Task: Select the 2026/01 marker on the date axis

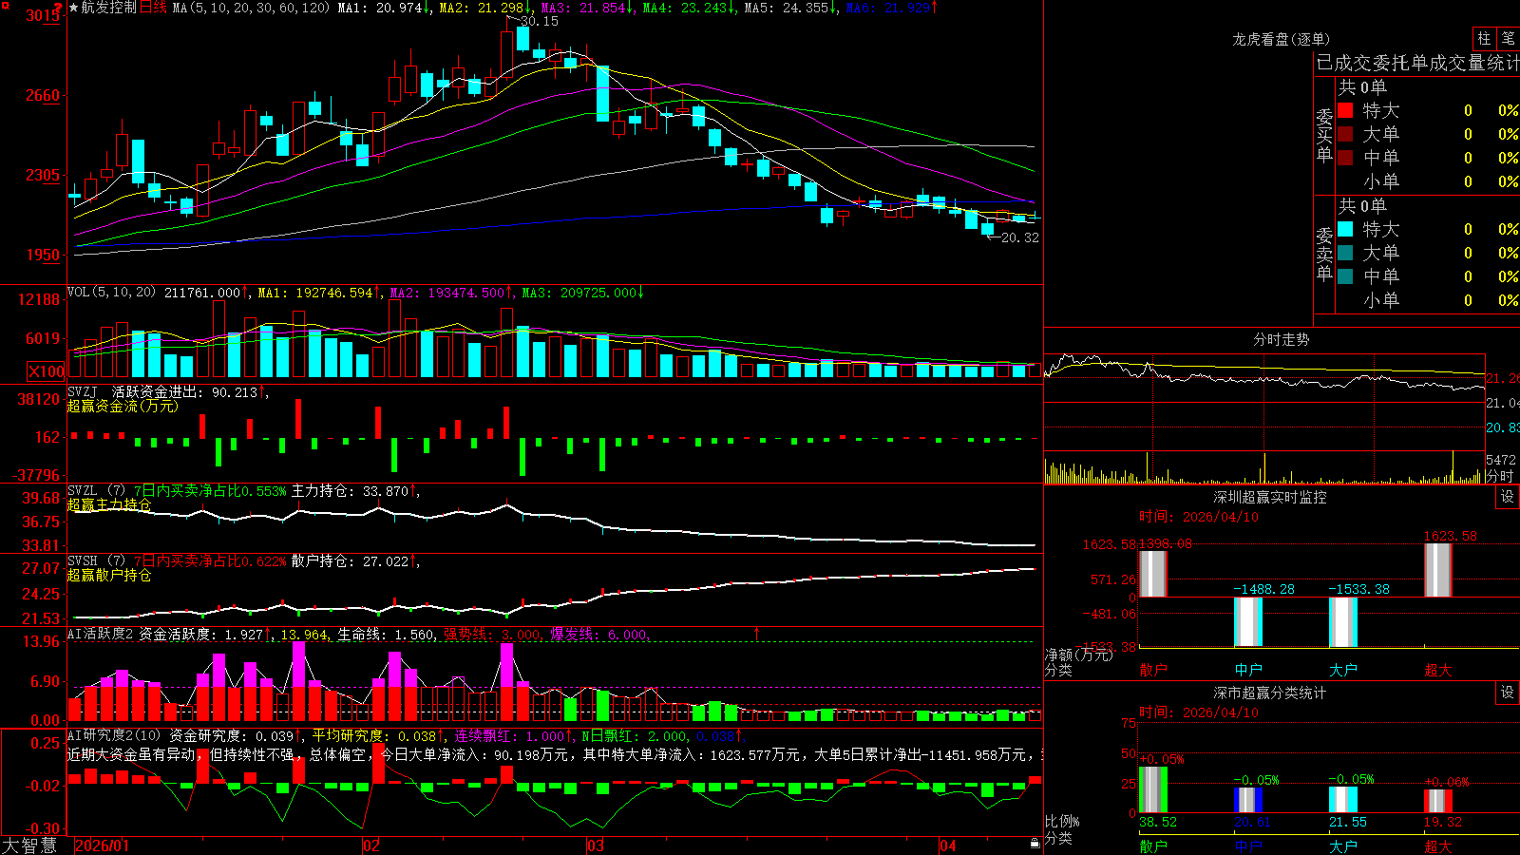Action: pos(102,845)
